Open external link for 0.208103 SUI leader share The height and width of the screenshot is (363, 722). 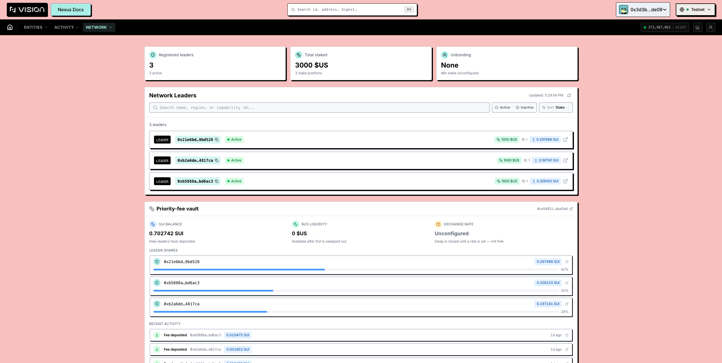[567, 283]
